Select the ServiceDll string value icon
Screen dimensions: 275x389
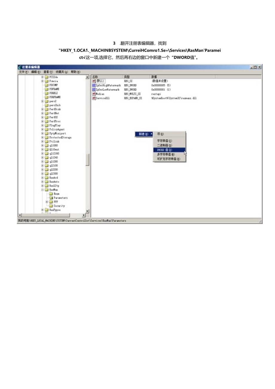pos(94,98)
